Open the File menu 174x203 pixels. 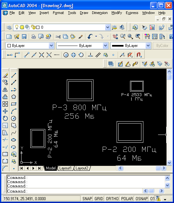click(x=12, y=13)
